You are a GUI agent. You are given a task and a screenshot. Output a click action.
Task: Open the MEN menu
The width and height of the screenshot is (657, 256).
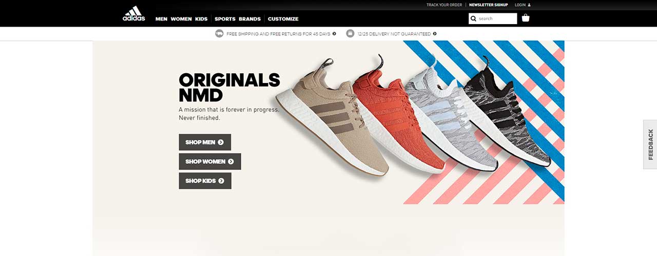(x=161, y=19)
